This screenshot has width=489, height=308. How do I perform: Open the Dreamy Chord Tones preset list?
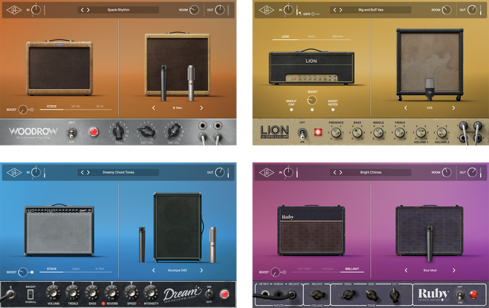click(118, 173)
